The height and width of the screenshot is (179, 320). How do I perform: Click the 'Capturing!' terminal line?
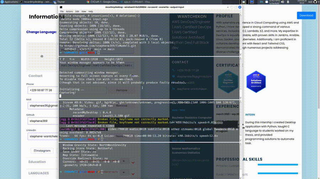(68, 93)
